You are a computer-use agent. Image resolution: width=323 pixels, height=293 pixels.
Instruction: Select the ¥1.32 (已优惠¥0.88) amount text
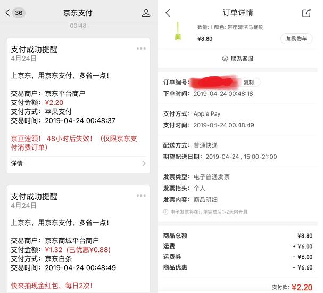(x=78, y=250)
